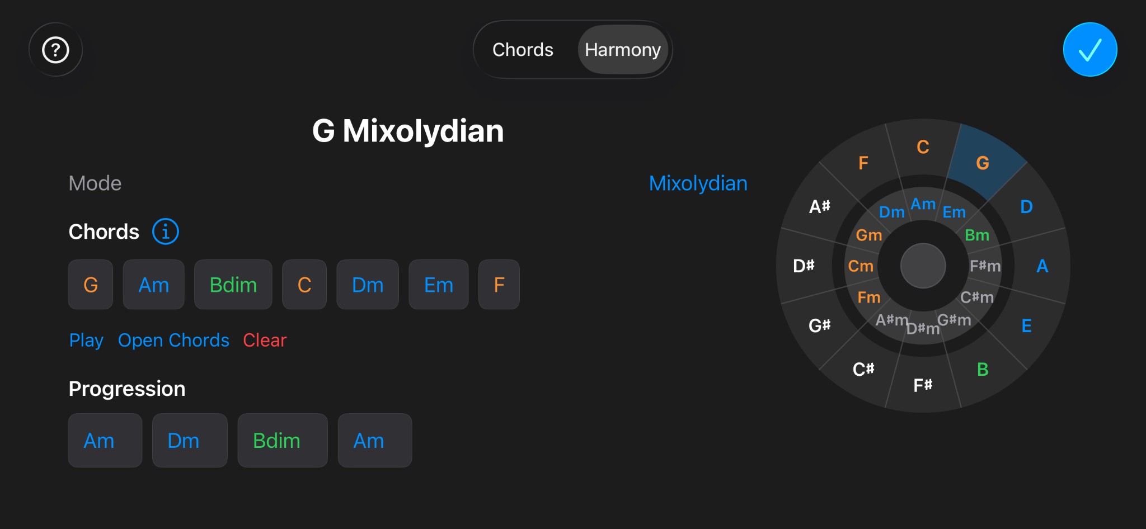Select Bm on the inner wheel ring
The width and height of the screenshot is (1146, 529).
977,235
